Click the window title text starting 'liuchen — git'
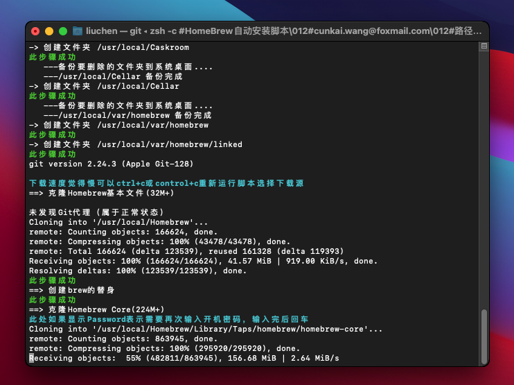This screenshot has height=385, width=514. point(283,31)
